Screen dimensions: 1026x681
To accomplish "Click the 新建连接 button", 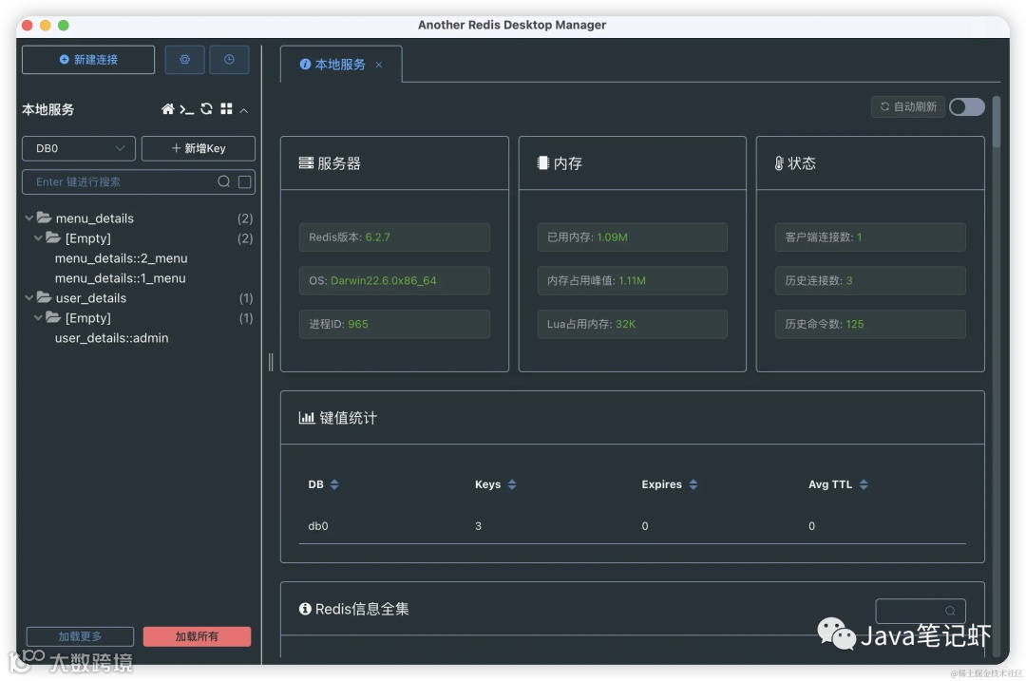I will click(88, 60).
